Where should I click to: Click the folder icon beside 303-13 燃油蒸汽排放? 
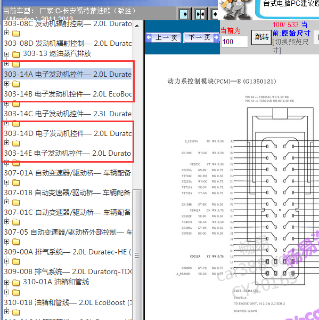16,54
